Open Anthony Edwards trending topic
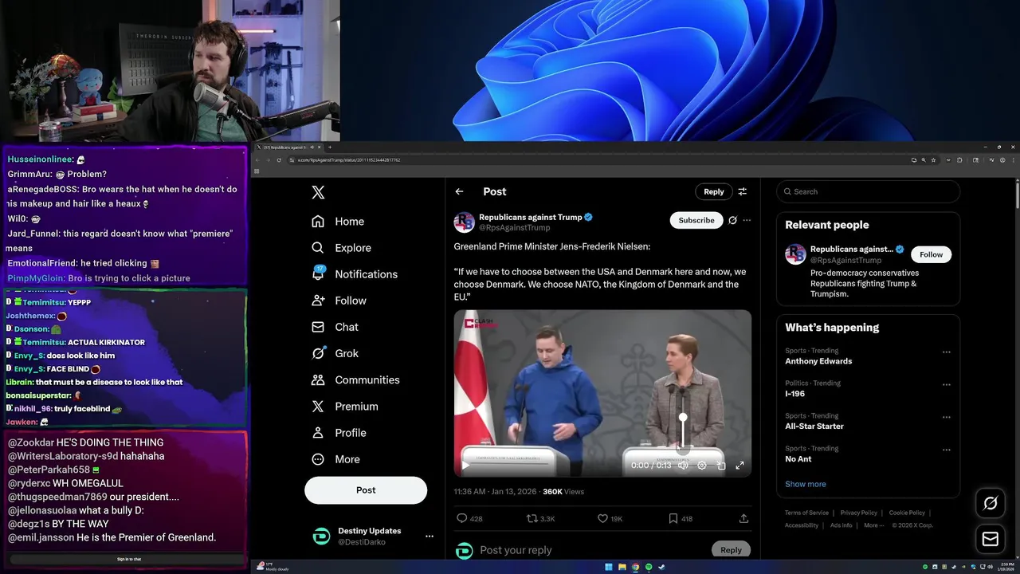This screenshot has width=1020, height=574. coord(818,361)
